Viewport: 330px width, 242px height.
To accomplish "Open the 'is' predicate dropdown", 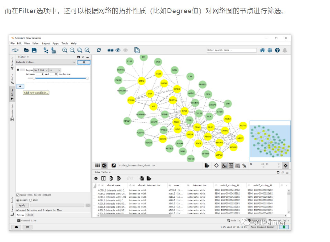I will point(55,70).
